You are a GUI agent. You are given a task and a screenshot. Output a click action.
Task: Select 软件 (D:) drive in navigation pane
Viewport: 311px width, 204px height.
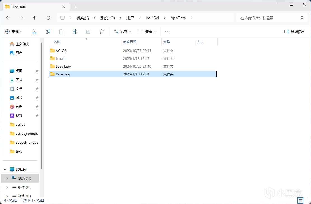20,187
